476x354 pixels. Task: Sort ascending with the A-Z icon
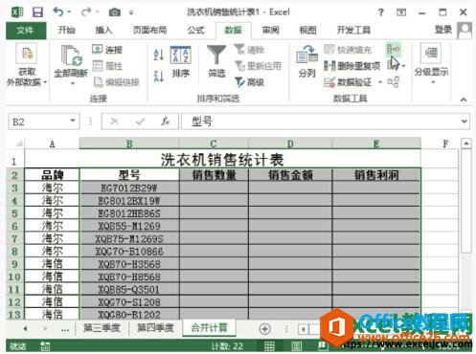159,55
